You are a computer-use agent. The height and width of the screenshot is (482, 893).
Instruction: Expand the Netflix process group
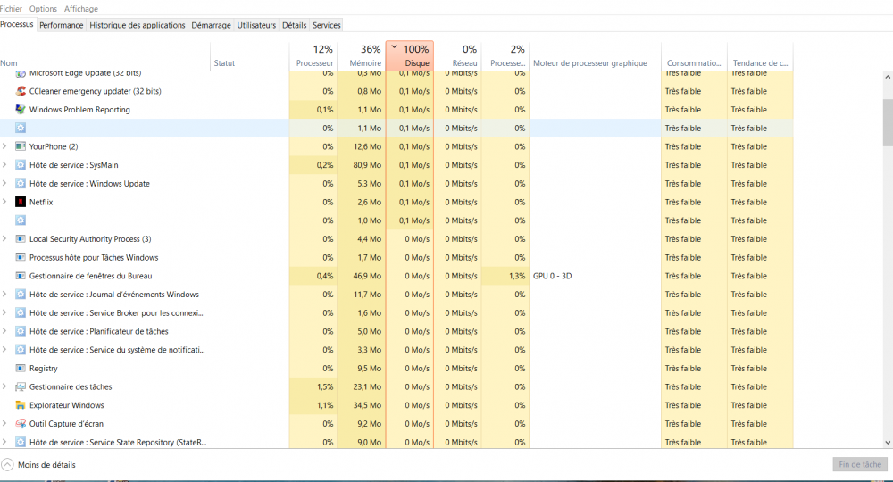[x=4, y=202]
